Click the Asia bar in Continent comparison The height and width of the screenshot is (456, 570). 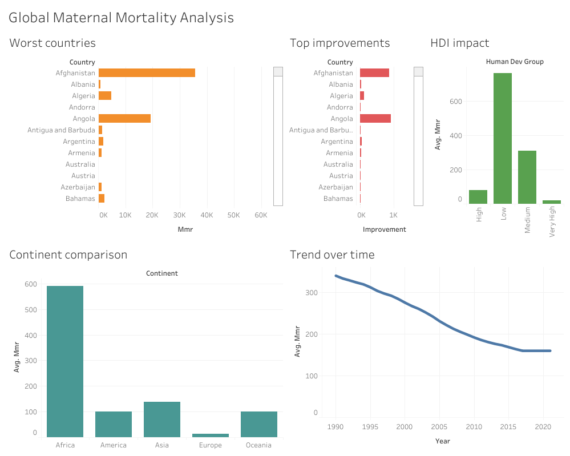(x=162, y=419)
